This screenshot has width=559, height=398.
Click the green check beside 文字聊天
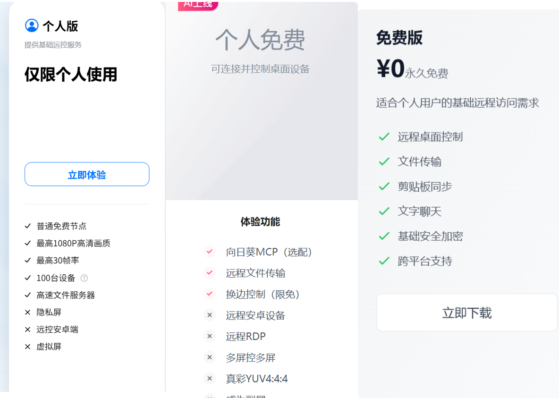tap(384, 211)
